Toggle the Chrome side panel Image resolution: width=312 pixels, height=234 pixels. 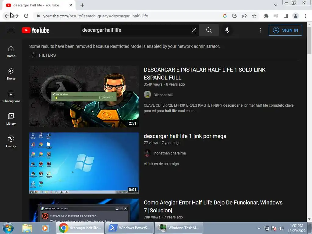point(286,16)
